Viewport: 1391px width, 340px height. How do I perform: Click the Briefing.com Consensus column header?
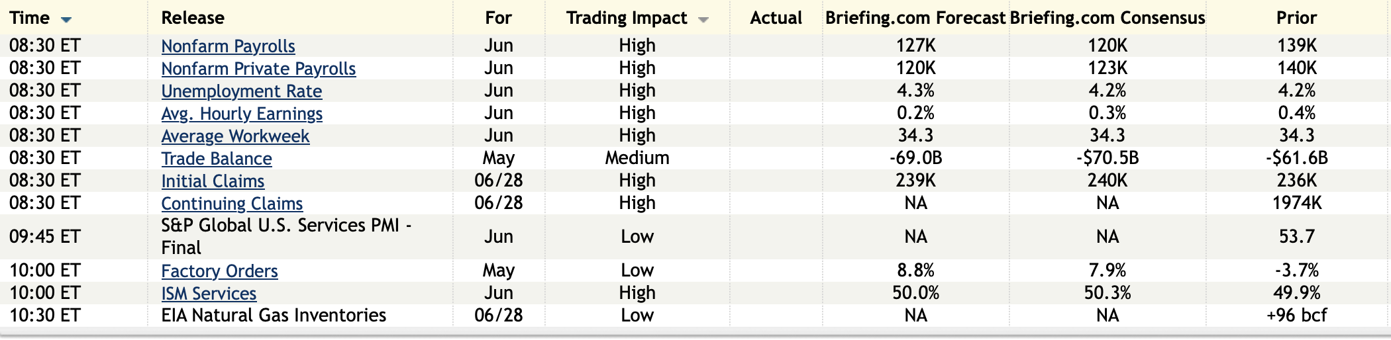pos(1108,18)
